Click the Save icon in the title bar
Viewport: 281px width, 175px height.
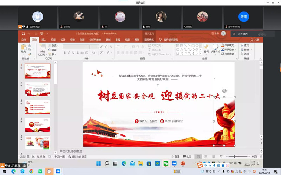[23, 34]
